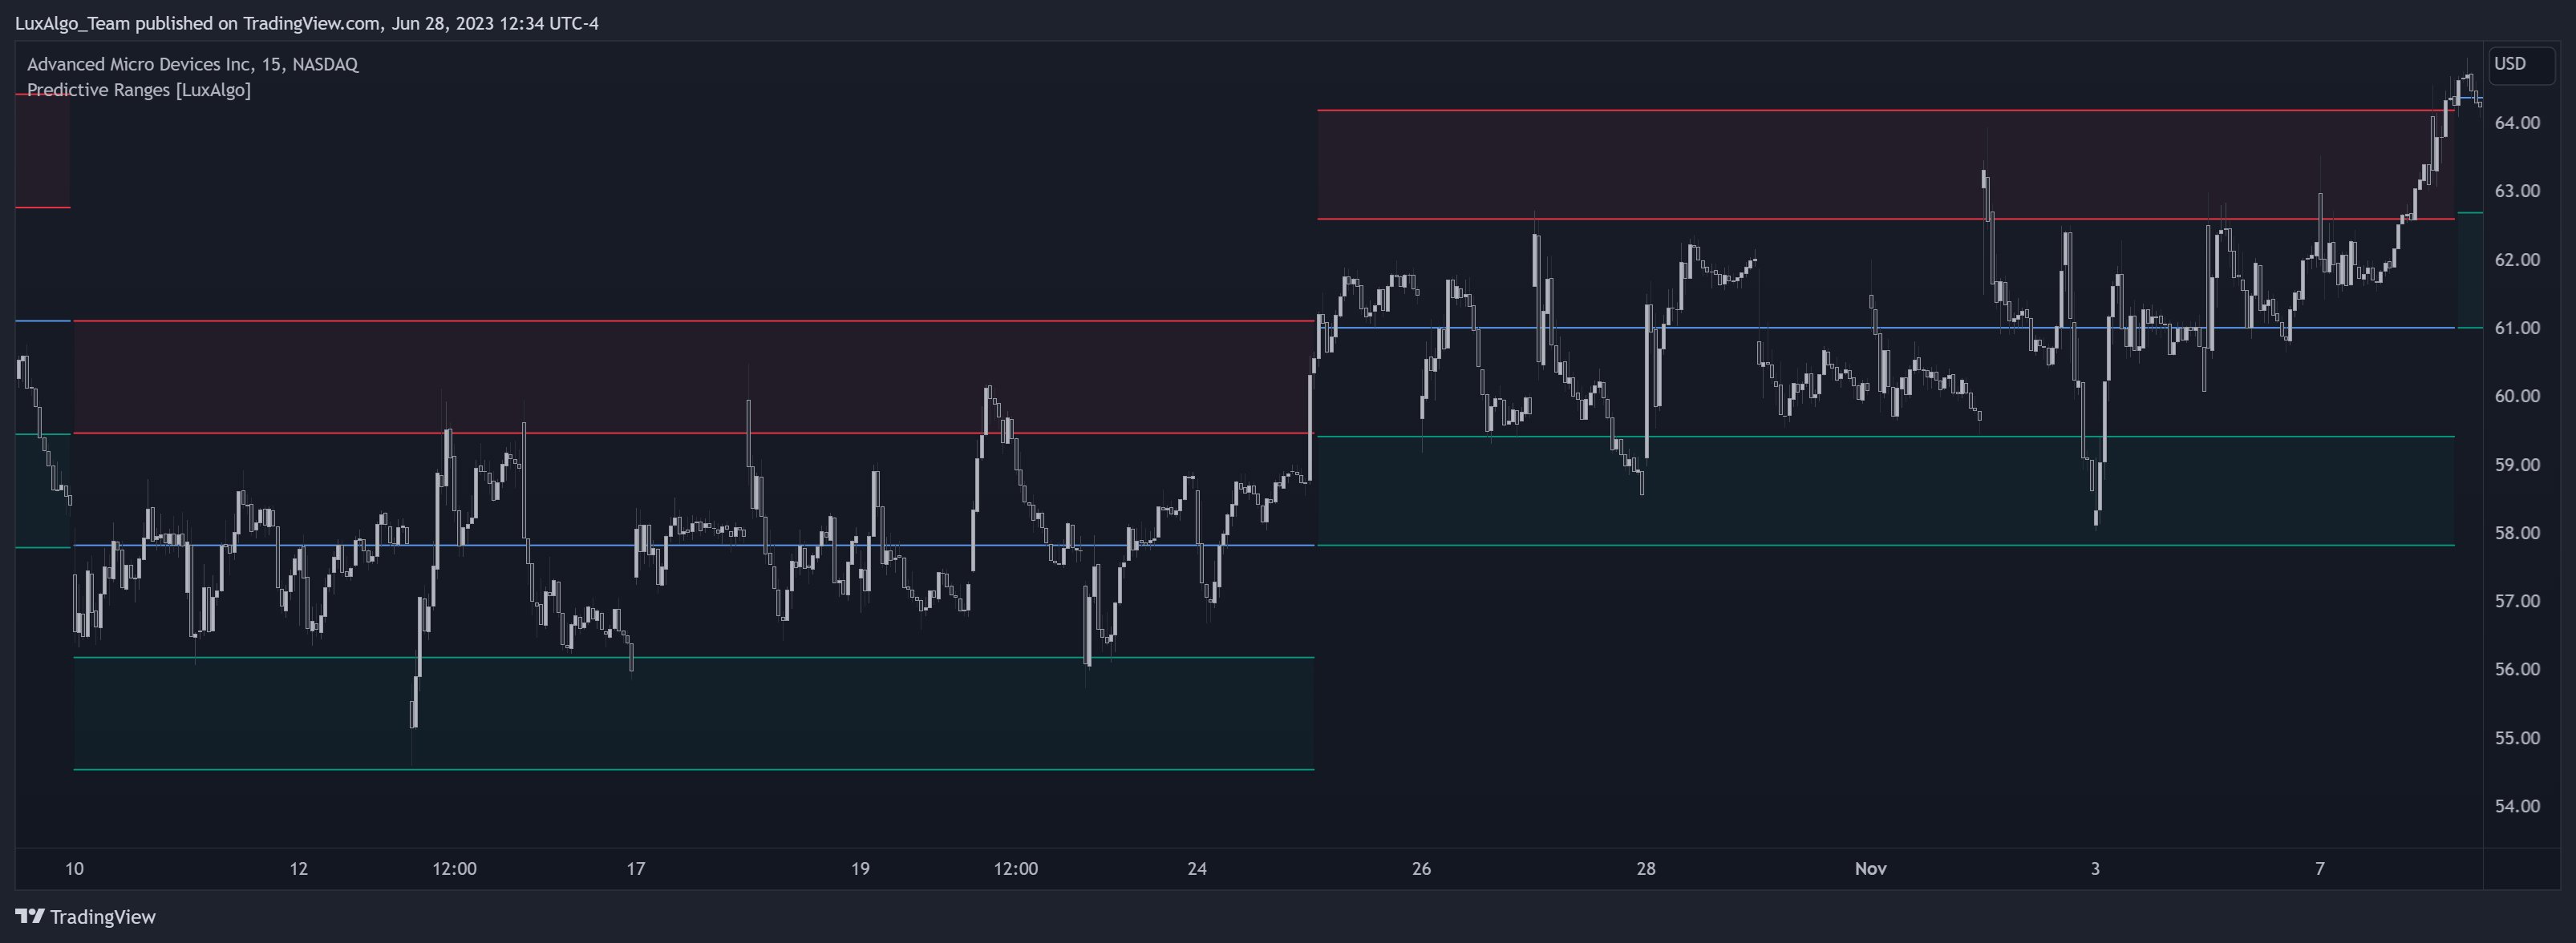Click the 54.00 price on the price scale
This screenshot has width=2576, height=943.
[2519, 806]
